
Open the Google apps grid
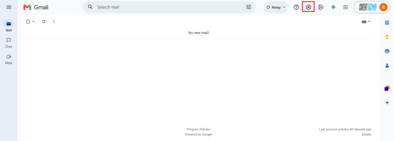(x=346, y=7)
